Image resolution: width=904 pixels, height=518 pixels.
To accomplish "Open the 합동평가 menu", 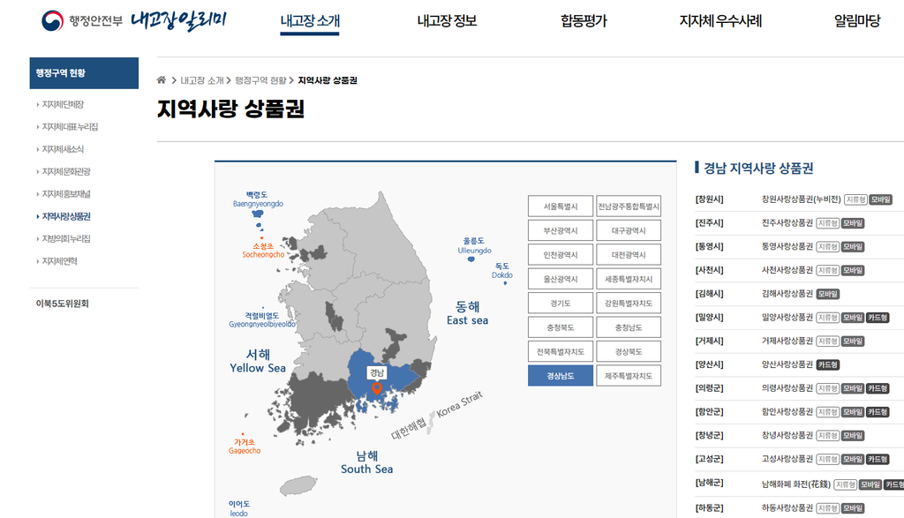I will coord(584,21).
